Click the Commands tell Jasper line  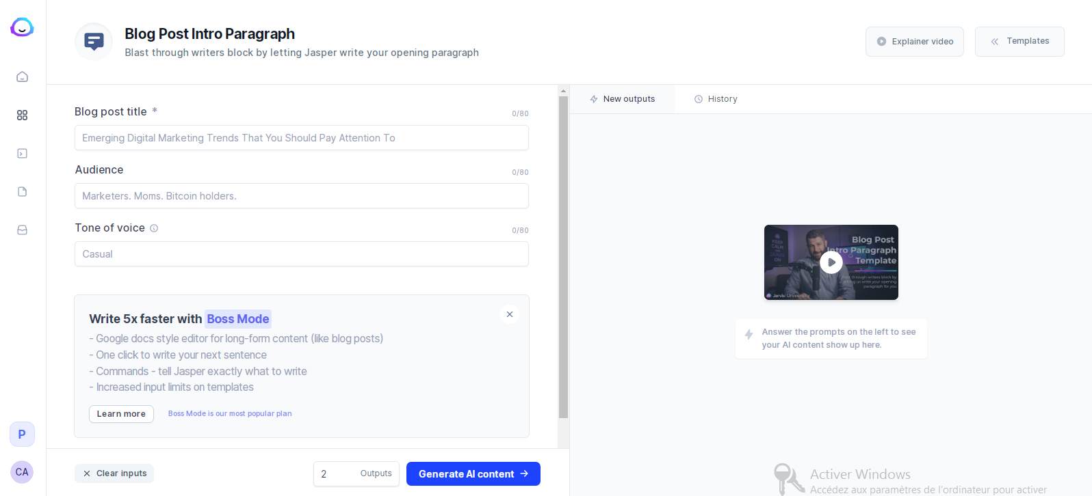click(x=198, y=372)
